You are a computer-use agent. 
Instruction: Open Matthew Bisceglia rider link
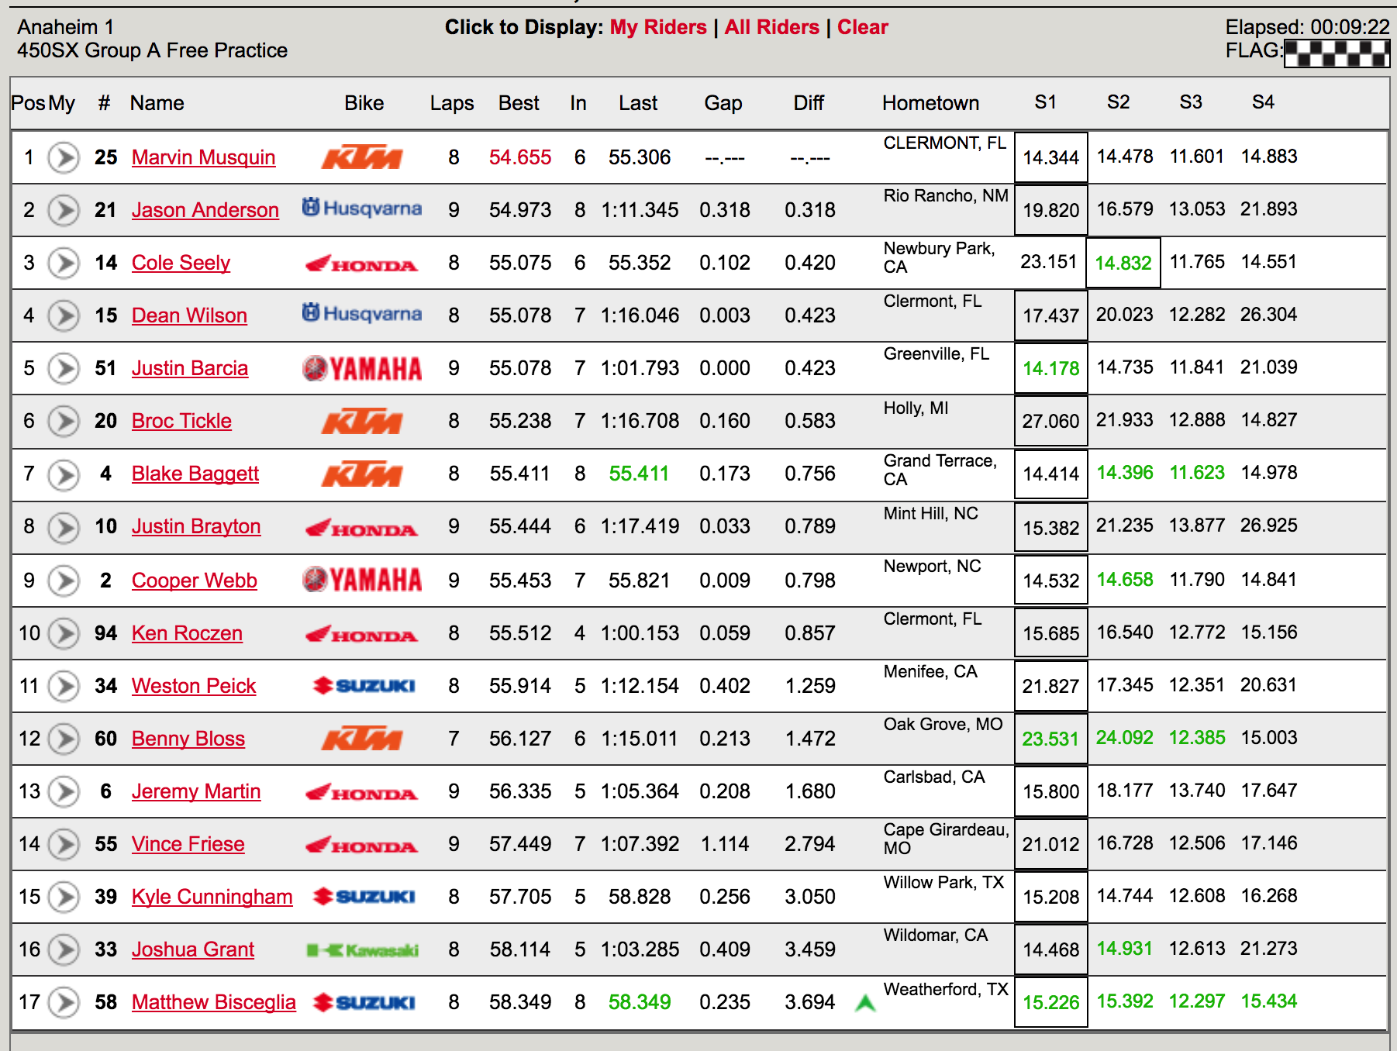[x=214, y=1002]
